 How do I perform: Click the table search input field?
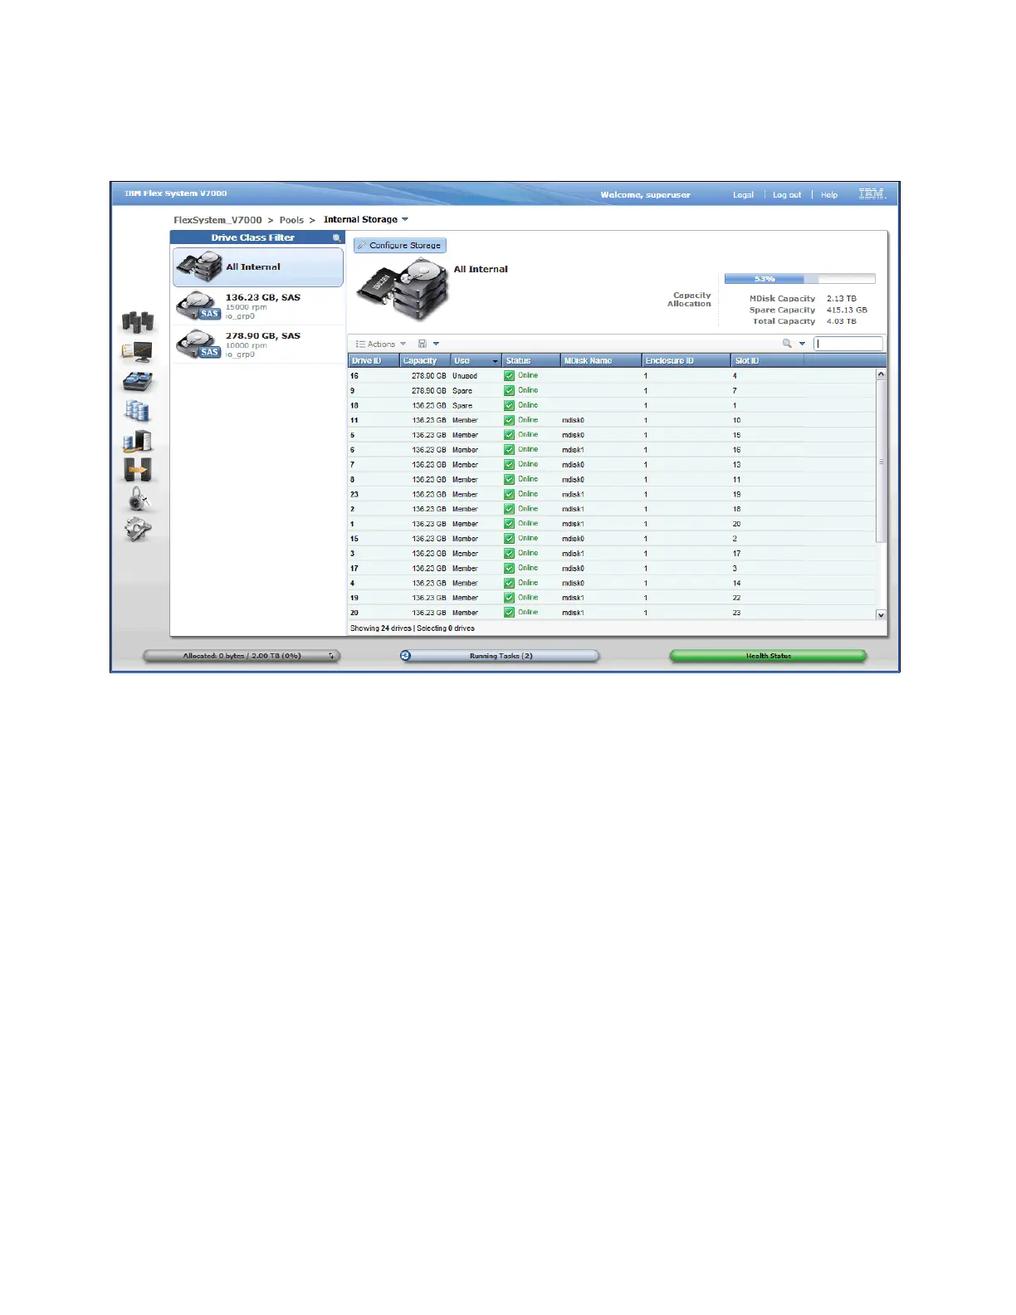point(848,344)
